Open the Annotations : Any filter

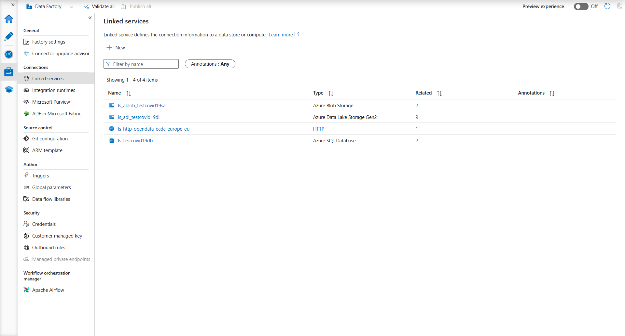point(210,64)
